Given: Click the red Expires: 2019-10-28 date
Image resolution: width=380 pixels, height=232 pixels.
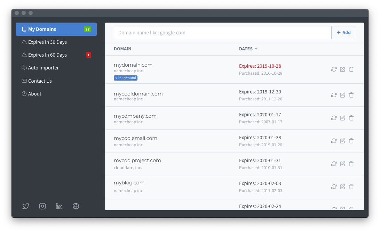Looking at the screenshot, I should click(260, 66).
